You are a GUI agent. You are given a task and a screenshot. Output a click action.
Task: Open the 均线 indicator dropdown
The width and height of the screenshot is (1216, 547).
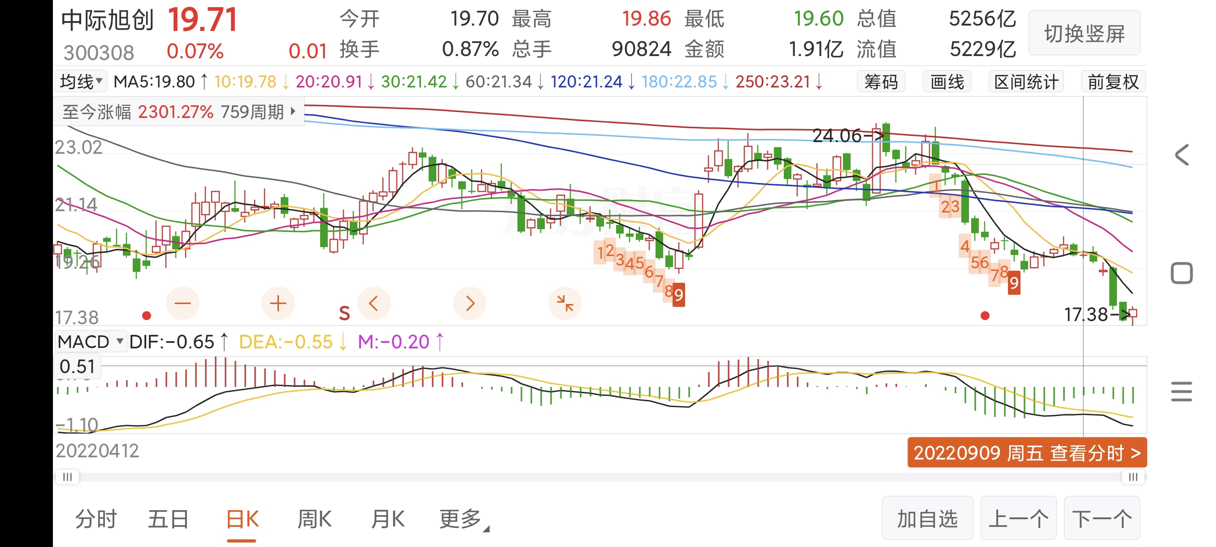click(81, 82)
